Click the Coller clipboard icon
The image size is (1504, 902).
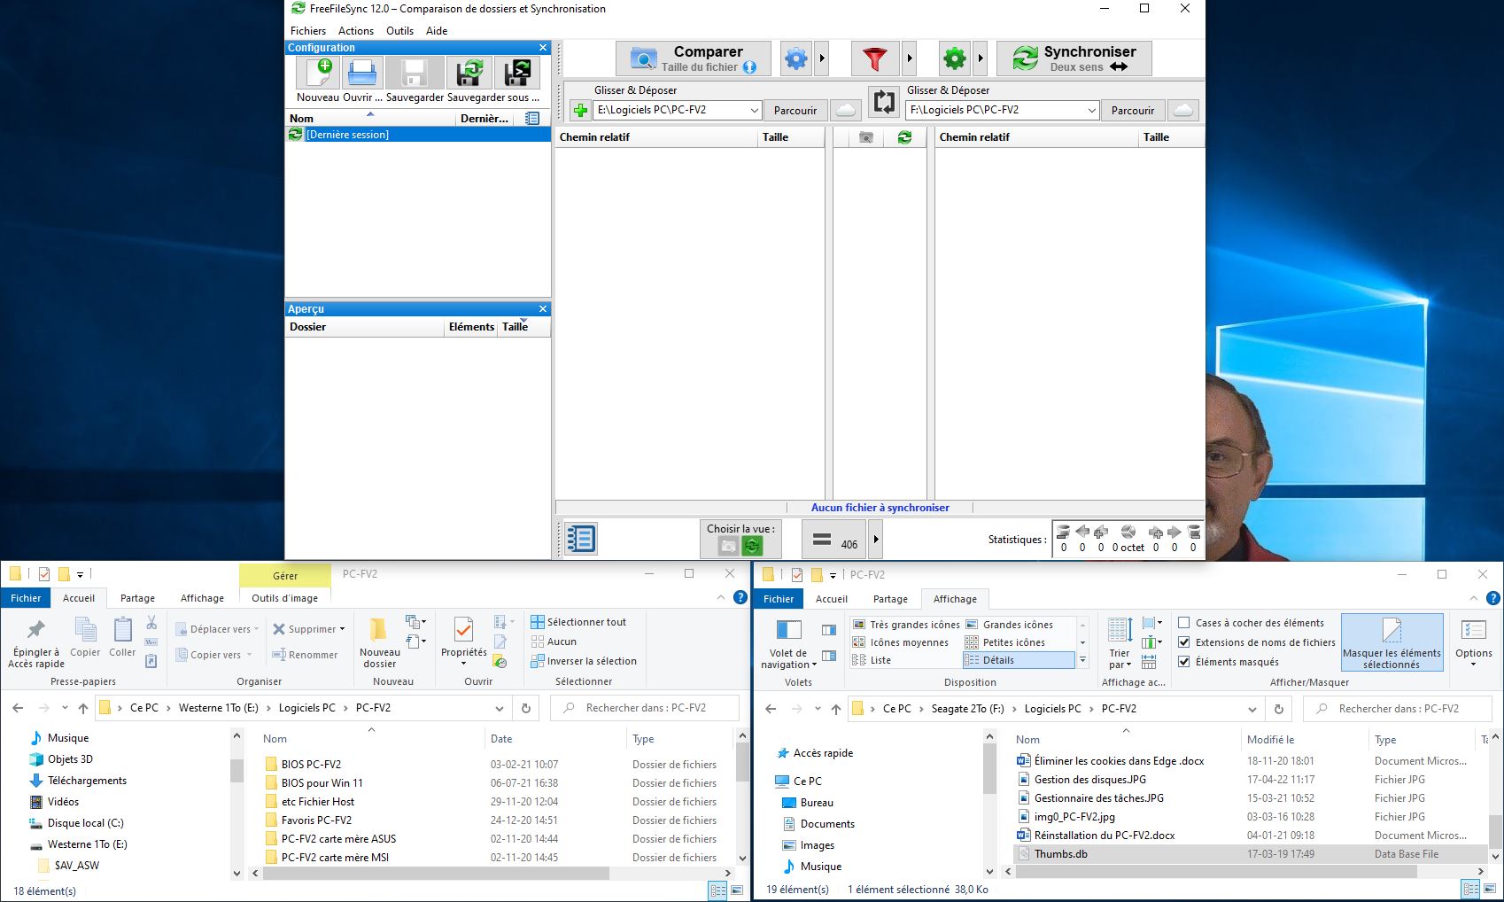(x=122, y=630)
